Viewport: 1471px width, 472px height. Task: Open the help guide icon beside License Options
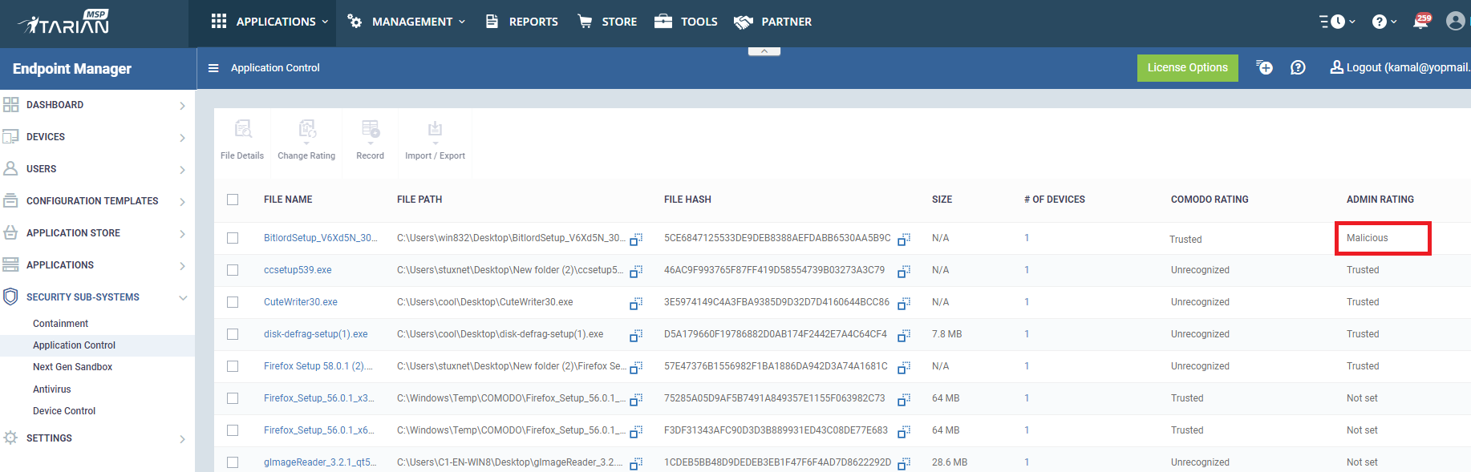[x=1298, y=67]
